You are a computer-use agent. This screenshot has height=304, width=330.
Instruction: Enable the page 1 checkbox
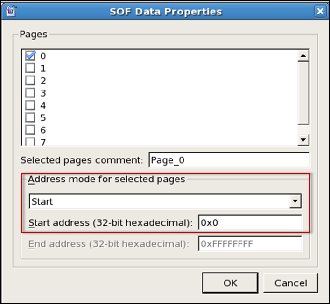[30, 68]
